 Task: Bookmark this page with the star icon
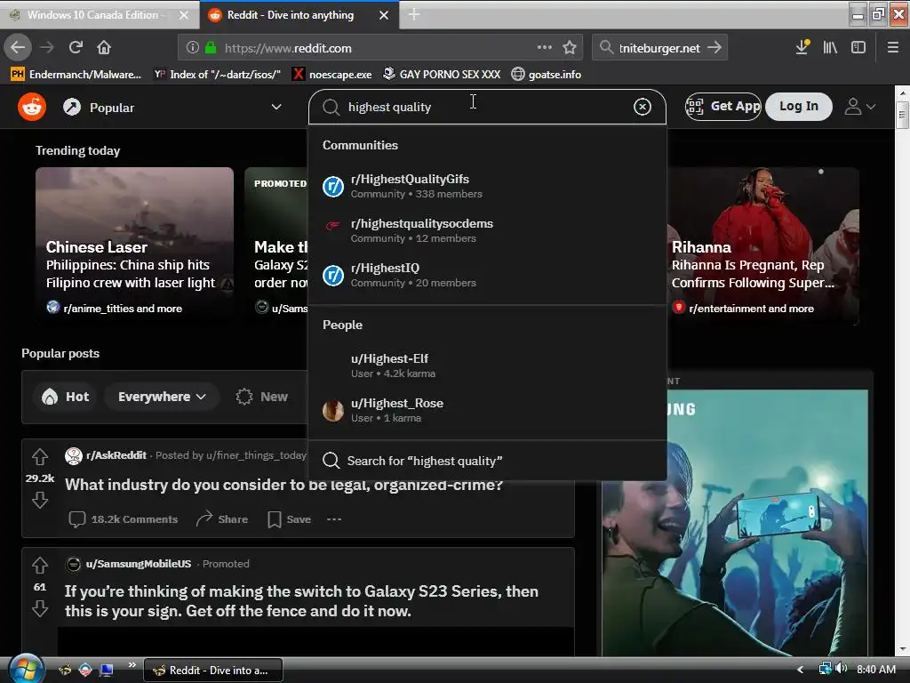pos(570,48)
